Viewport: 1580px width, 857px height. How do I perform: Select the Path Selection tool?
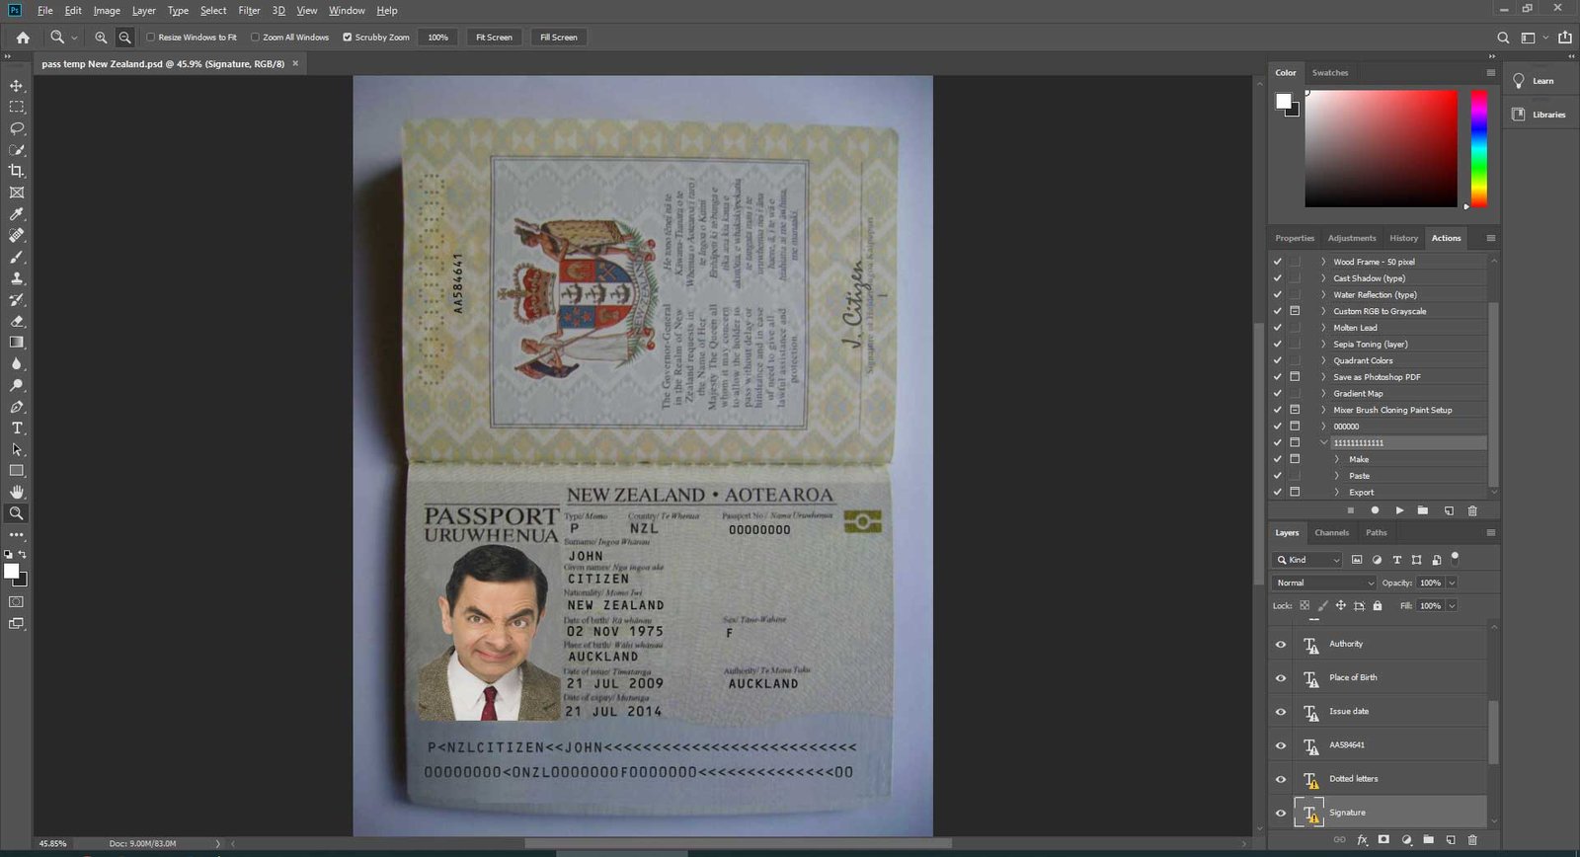[17, 449]
